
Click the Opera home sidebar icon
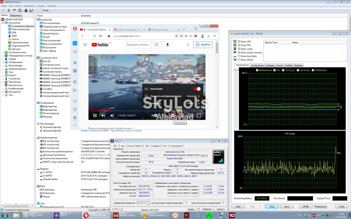75,43
